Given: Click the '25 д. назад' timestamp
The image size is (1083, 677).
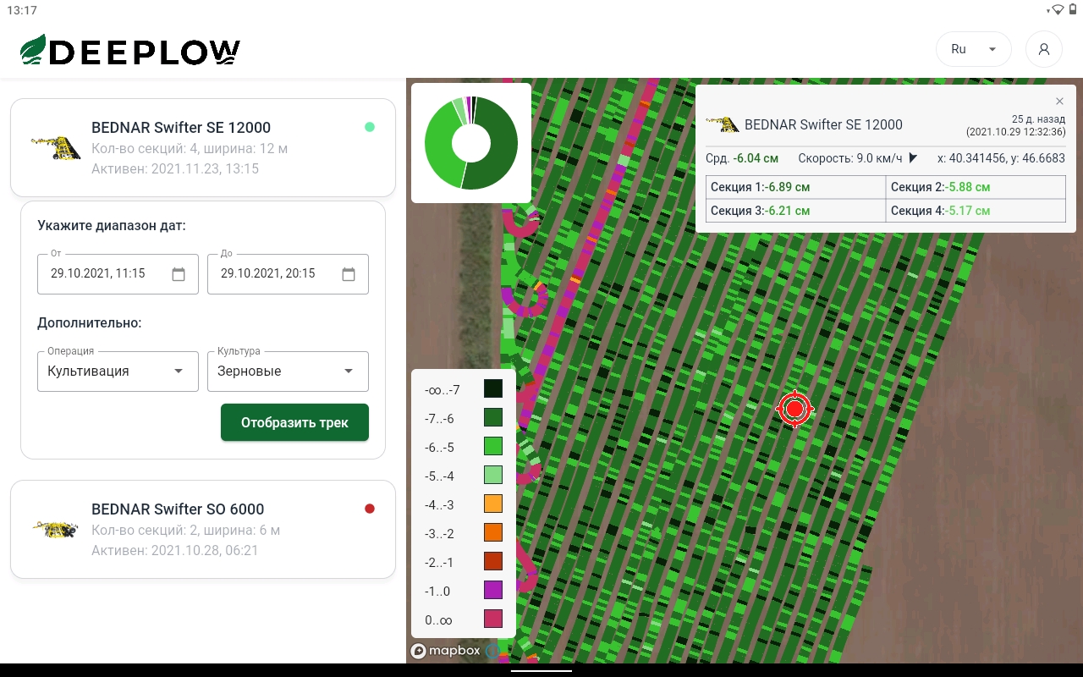Looking at the screenshot, I should point(1038,118).
